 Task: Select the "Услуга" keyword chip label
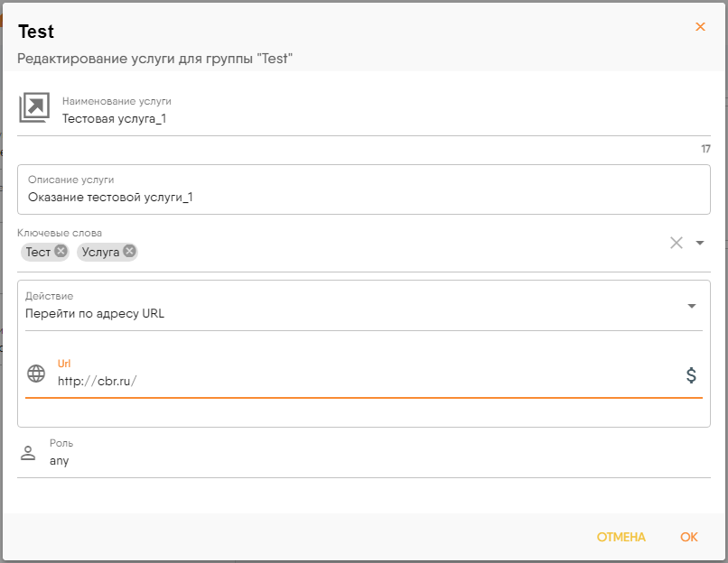pos(100,252)
